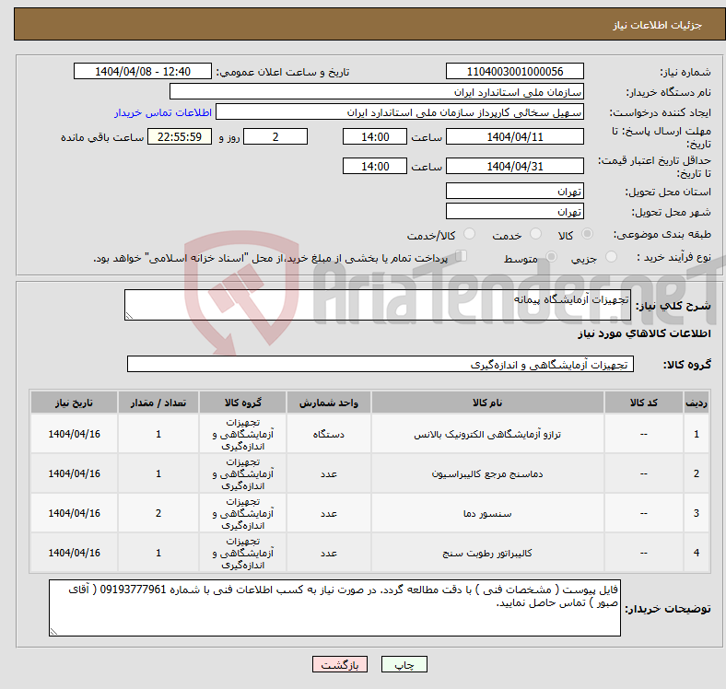
Task: Click the remaining time field 22:55:59
Action: tap(180, 136)
